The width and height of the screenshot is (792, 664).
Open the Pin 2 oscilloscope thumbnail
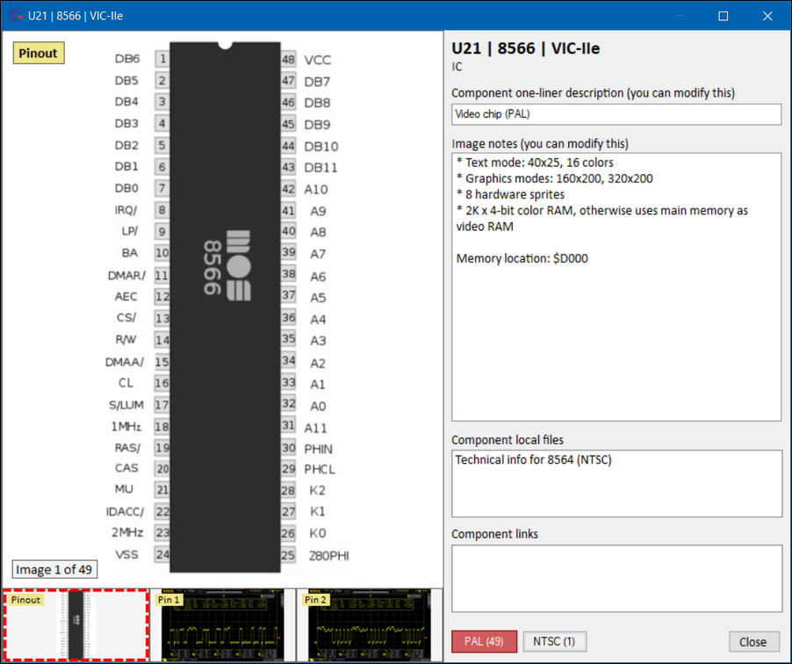click(x=369, y=625)
